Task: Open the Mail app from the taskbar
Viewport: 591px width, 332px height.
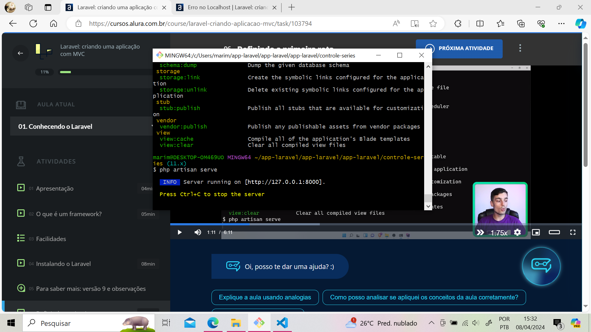Action: coord(190,323)
